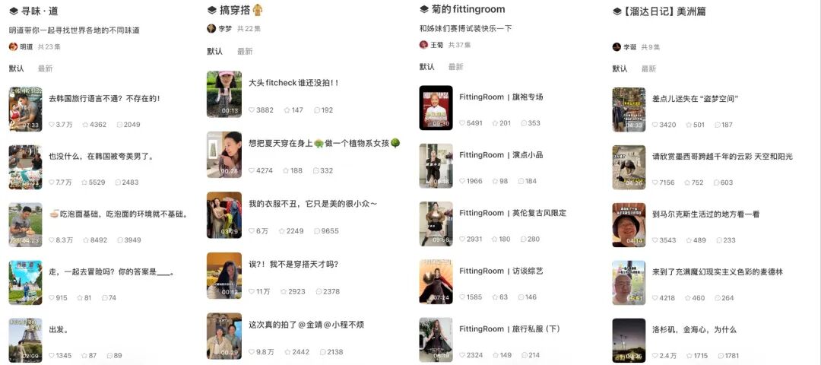The width and height of the screenshot is (821, 365).
Task: Open thumbnail of 出发。 Eiffel Tower video
Action: point(26,339)
